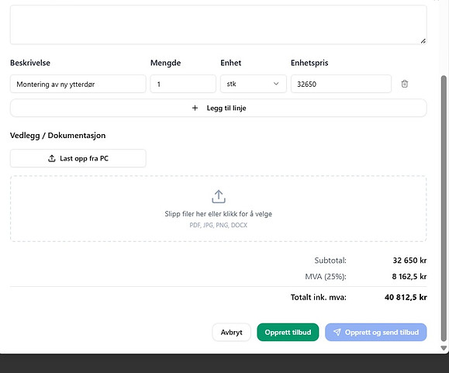This screenshot has height=373, width=449.
Task: Click the plus icon beside Legg til linje
Action: (195, 108)
